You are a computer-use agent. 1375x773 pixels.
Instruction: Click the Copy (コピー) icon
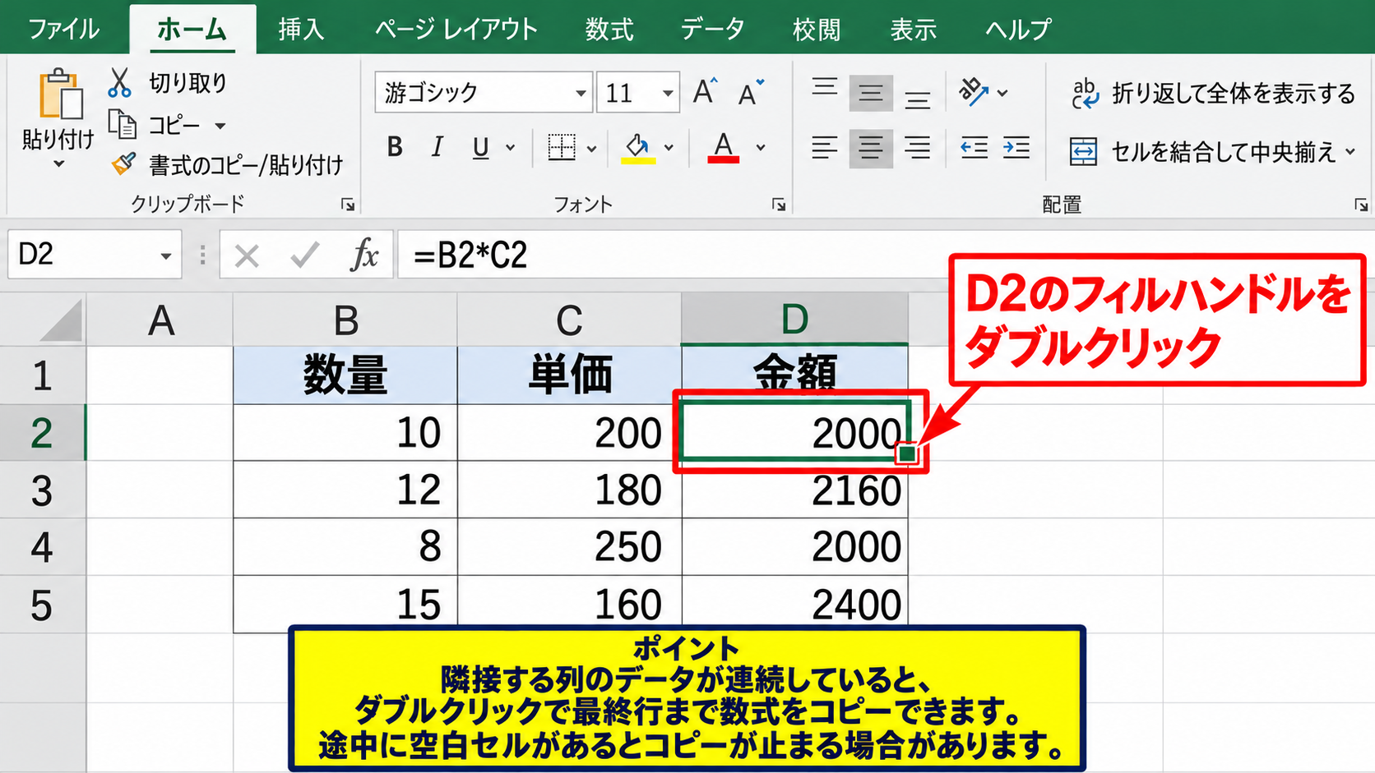pyautogui.click(x=123, y=125)
